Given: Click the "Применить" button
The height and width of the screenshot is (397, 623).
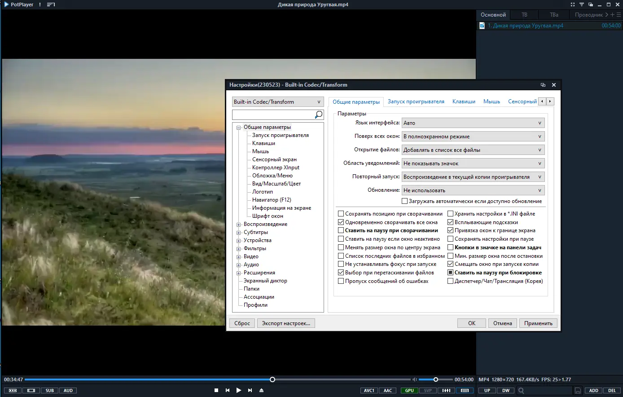Looking at the screenshot, I should click(x=538, y=323).
